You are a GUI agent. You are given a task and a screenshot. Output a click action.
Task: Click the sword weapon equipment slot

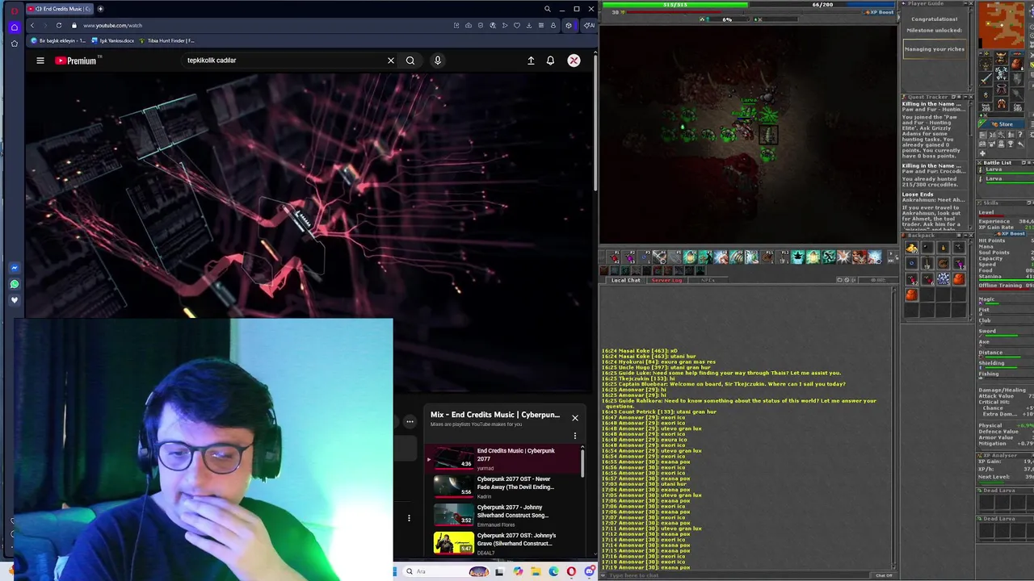tap(986, 79)
